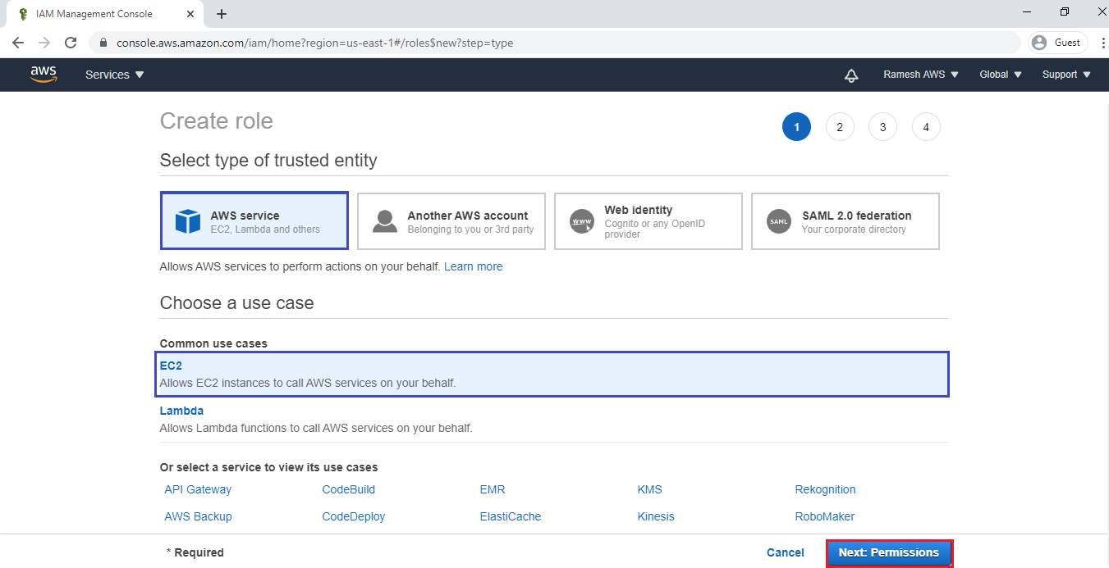The height and width of the screenshot is (568, 1109).
Task: Click the browser forward arrow
Action: [x=44, y=43]
